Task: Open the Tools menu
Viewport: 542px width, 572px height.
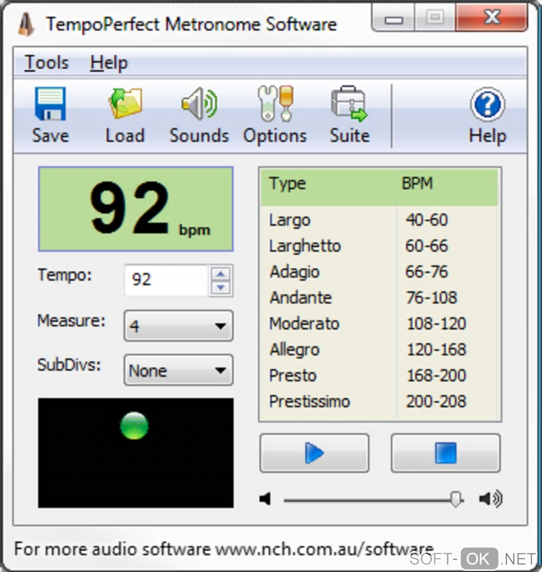Action: [46, 62]
